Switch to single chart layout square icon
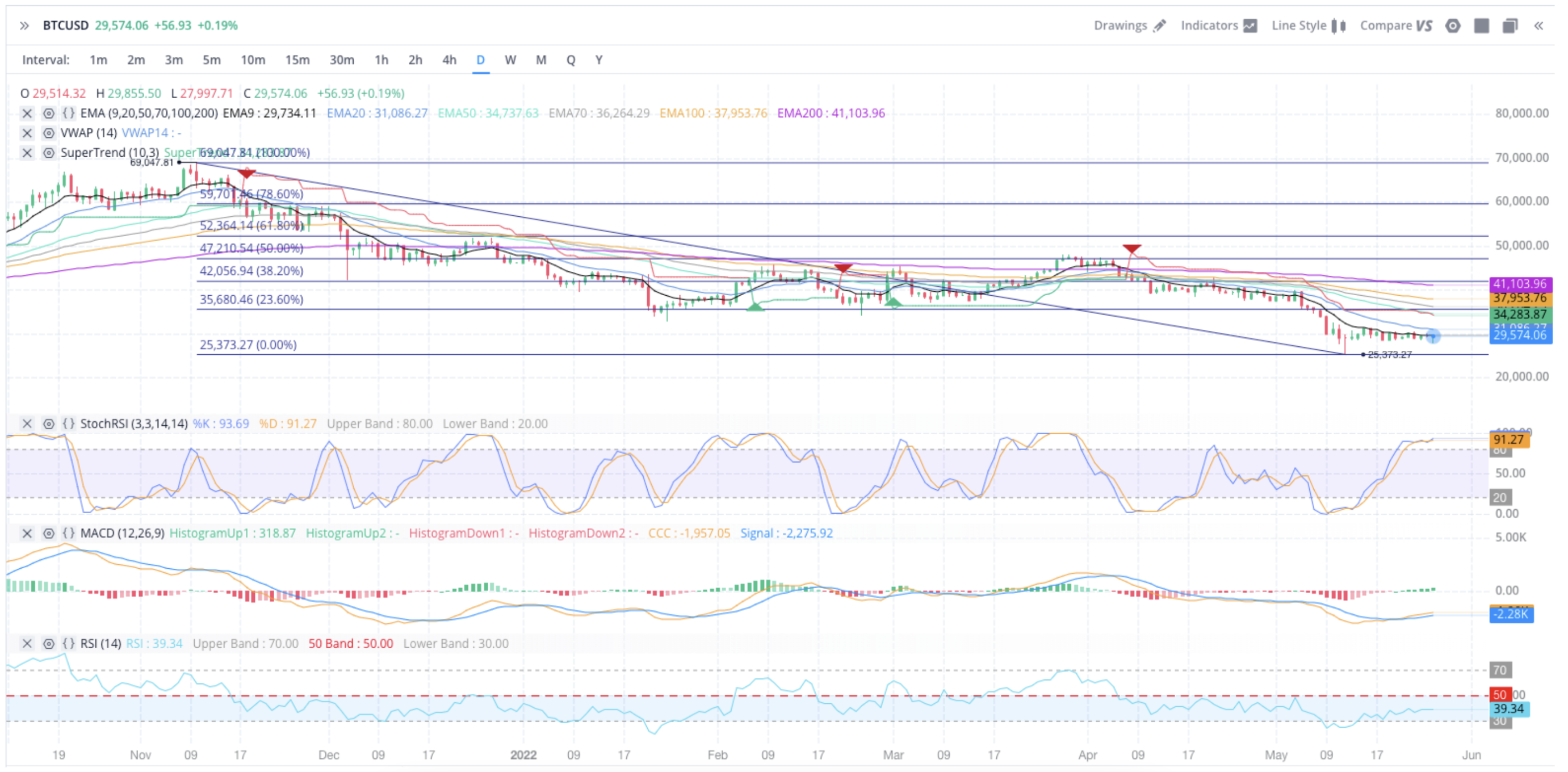The image size is (1568, 772). pyautogui.click(x=1482, y=26)
